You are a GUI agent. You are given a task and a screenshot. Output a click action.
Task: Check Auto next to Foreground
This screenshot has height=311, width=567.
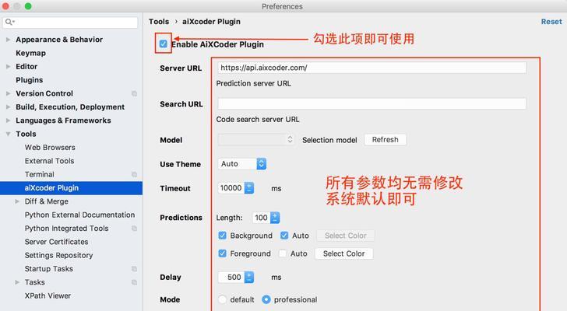click(283, 253)
